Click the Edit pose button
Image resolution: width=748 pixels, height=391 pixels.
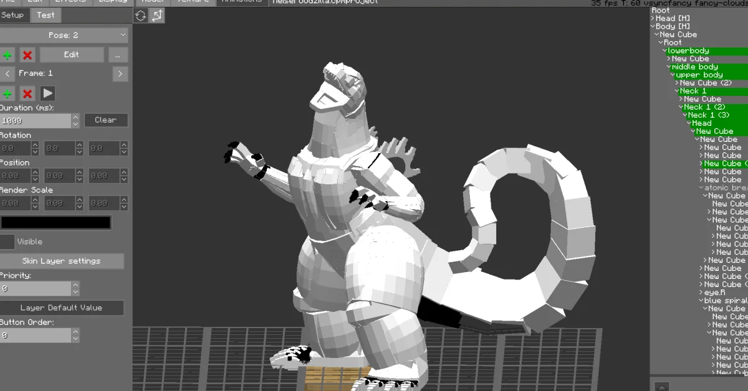coord(72,55)
